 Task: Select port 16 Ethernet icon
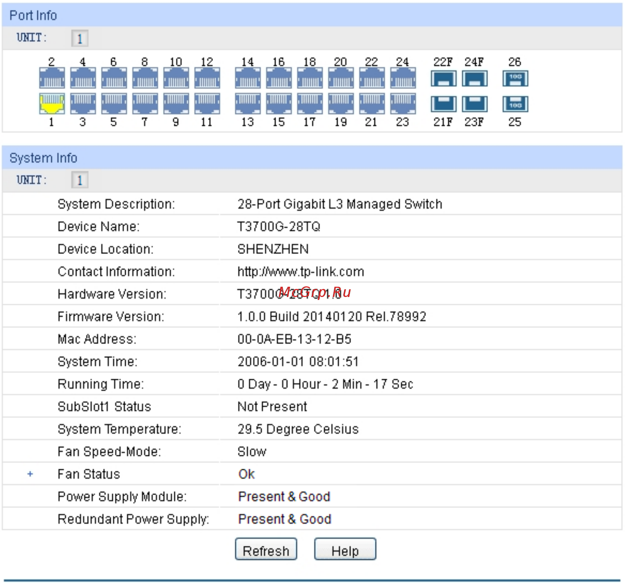[279, 78]
